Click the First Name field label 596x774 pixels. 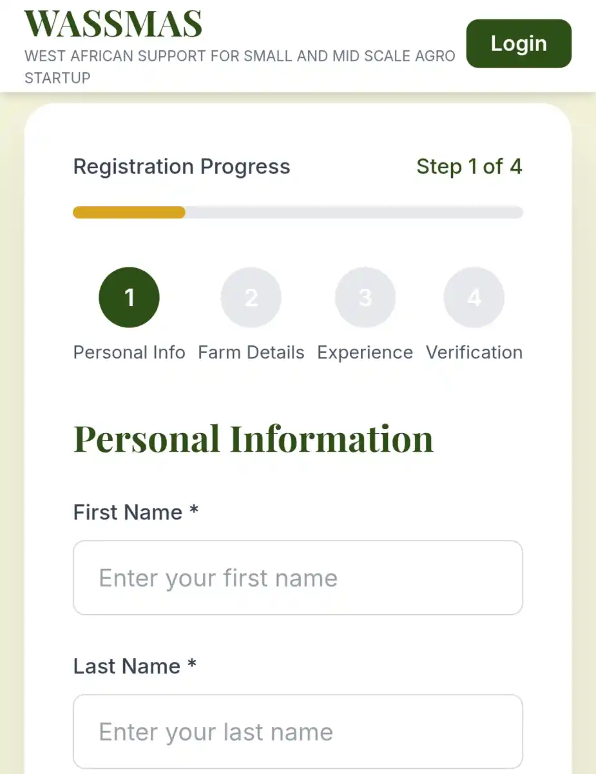pos(135,512)
